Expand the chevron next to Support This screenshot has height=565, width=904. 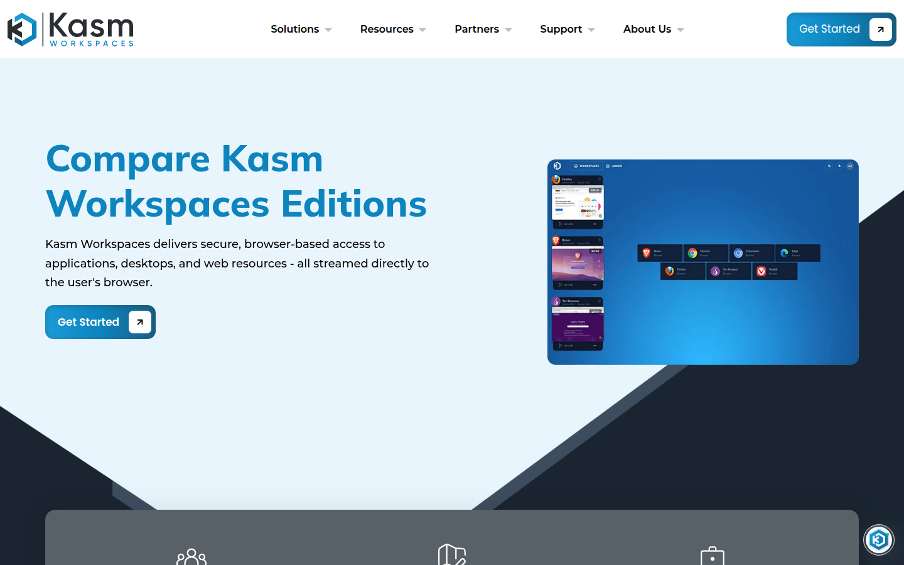tap(591, 30)
